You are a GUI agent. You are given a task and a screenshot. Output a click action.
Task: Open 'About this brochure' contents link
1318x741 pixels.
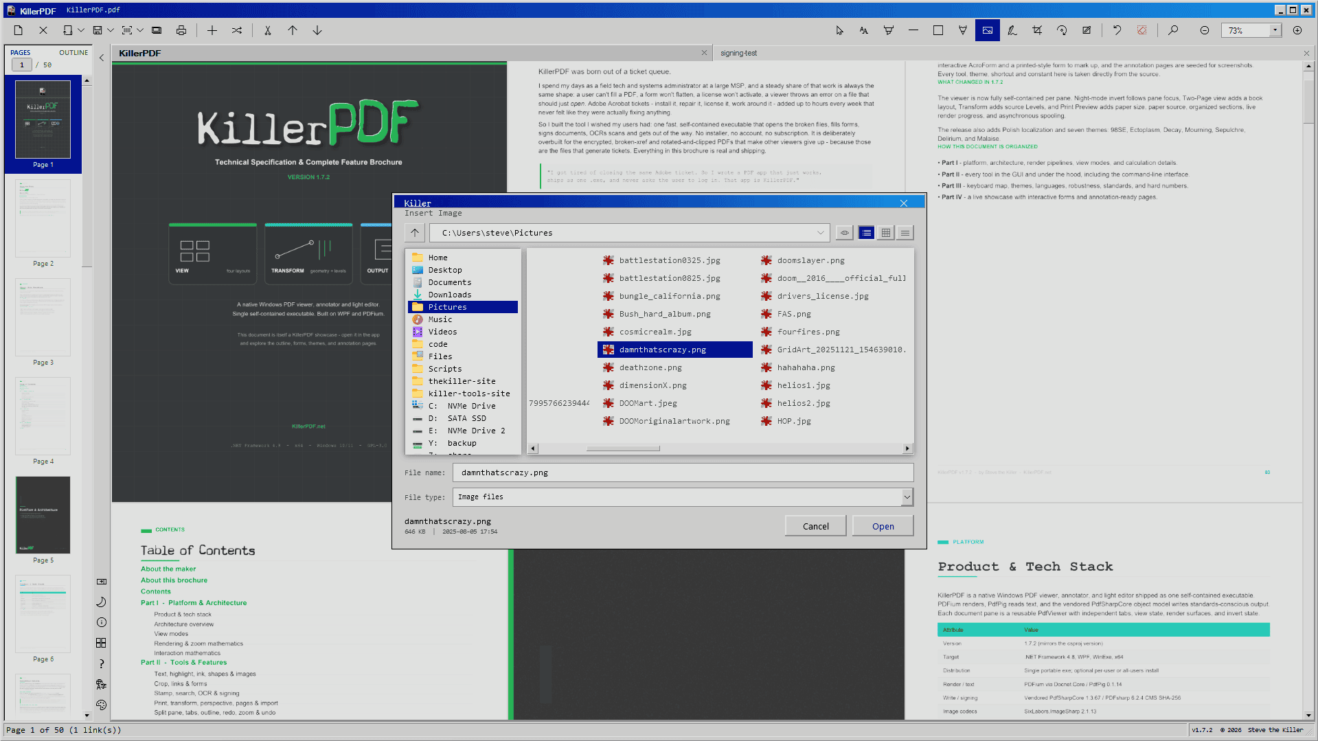(x=174, y=580)
